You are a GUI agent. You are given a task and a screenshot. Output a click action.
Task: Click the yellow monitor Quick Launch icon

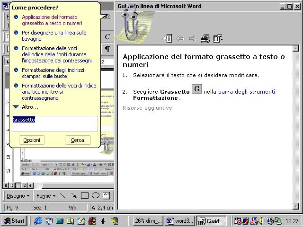[x=114, y=221]
